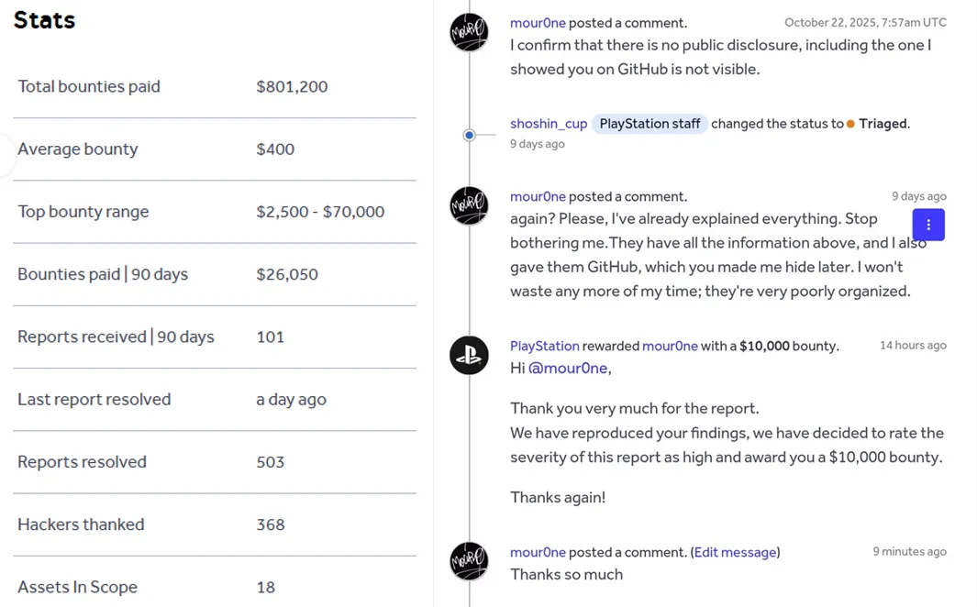977x607 pixels.
Task: Click the October 22, 2025 timestamp
Action: coord(865,22)
